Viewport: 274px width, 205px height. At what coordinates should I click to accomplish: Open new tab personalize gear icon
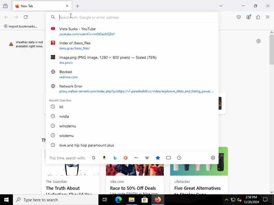(x=258, y=41)
